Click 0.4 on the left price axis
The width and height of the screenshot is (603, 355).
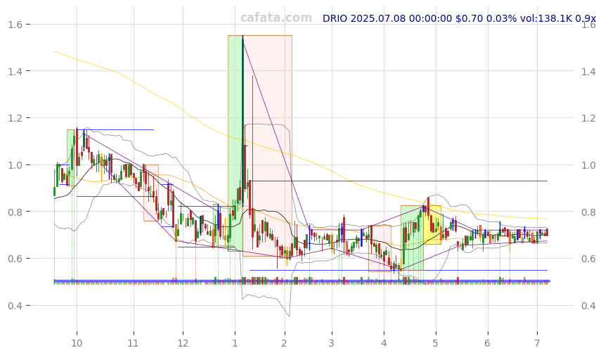click(15, 306)
